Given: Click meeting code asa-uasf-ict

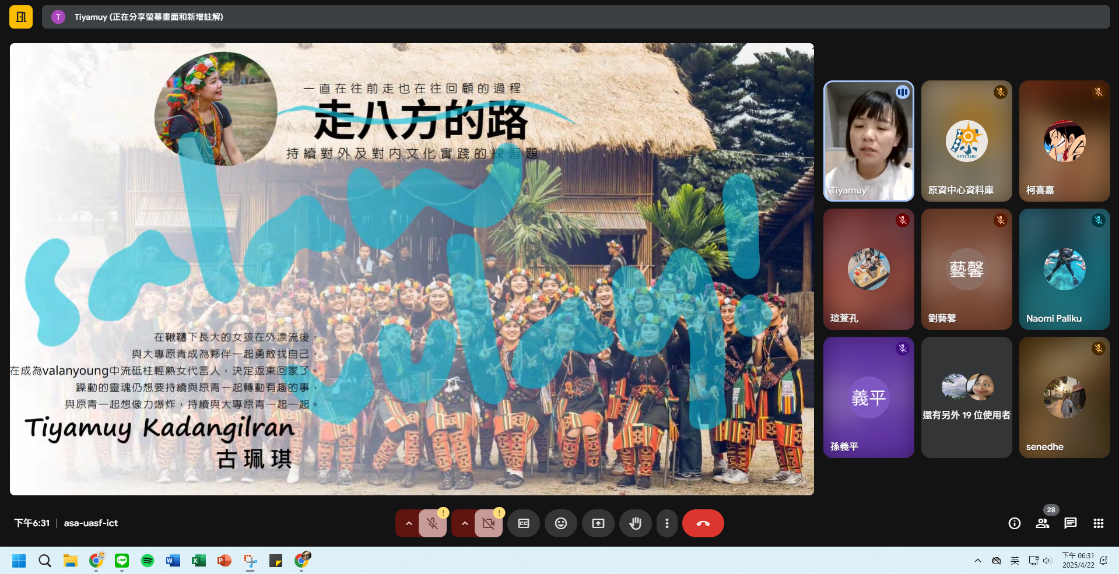Looking at the screenshot, I should (91, 523).
